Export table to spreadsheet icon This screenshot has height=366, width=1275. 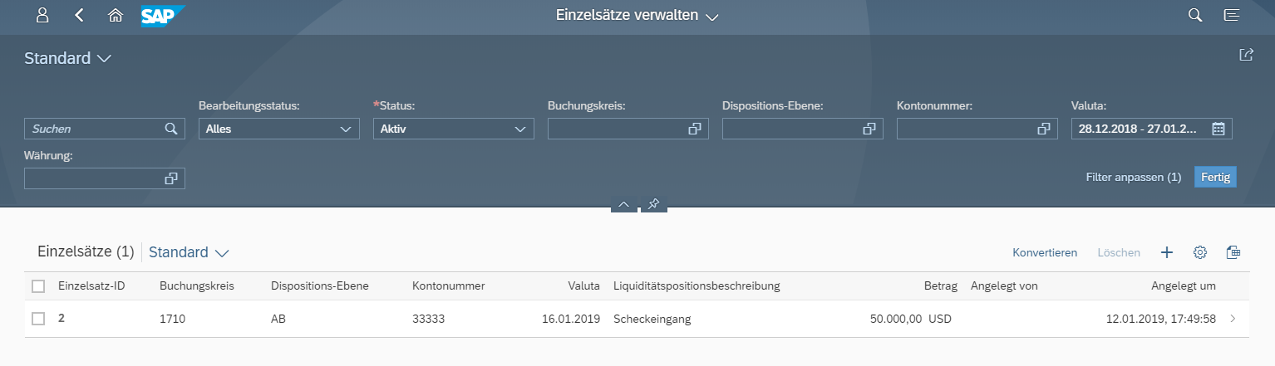1233,252
